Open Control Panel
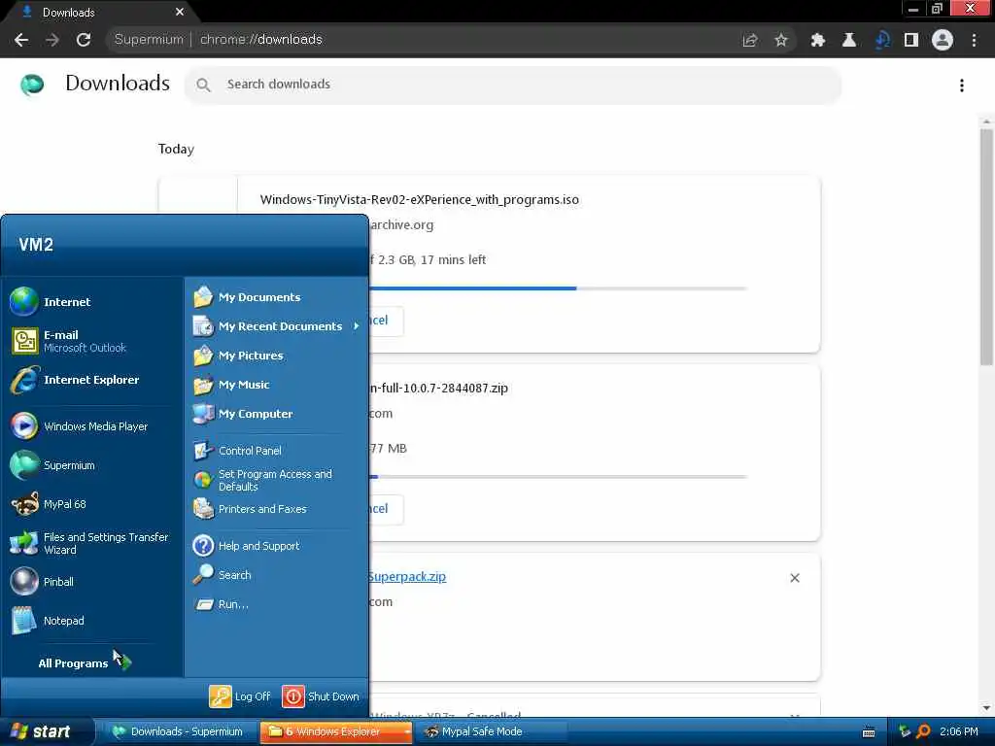 tap(238, 451)
